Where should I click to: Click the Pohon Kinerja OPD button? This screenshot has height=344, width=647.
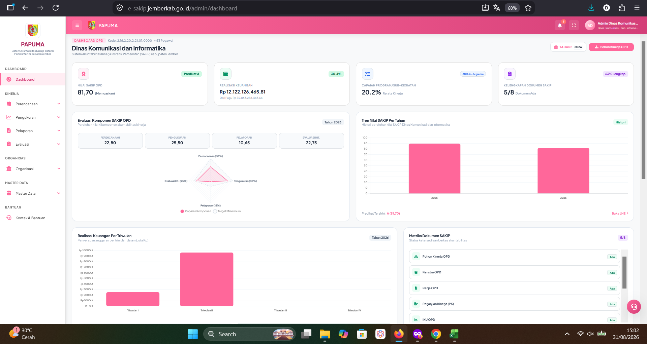pos(611,47)
